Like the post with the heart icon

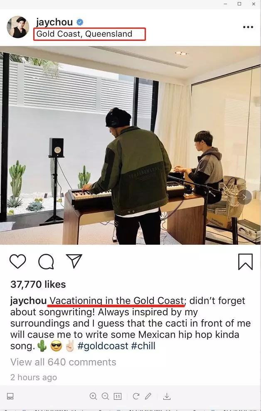18,261
